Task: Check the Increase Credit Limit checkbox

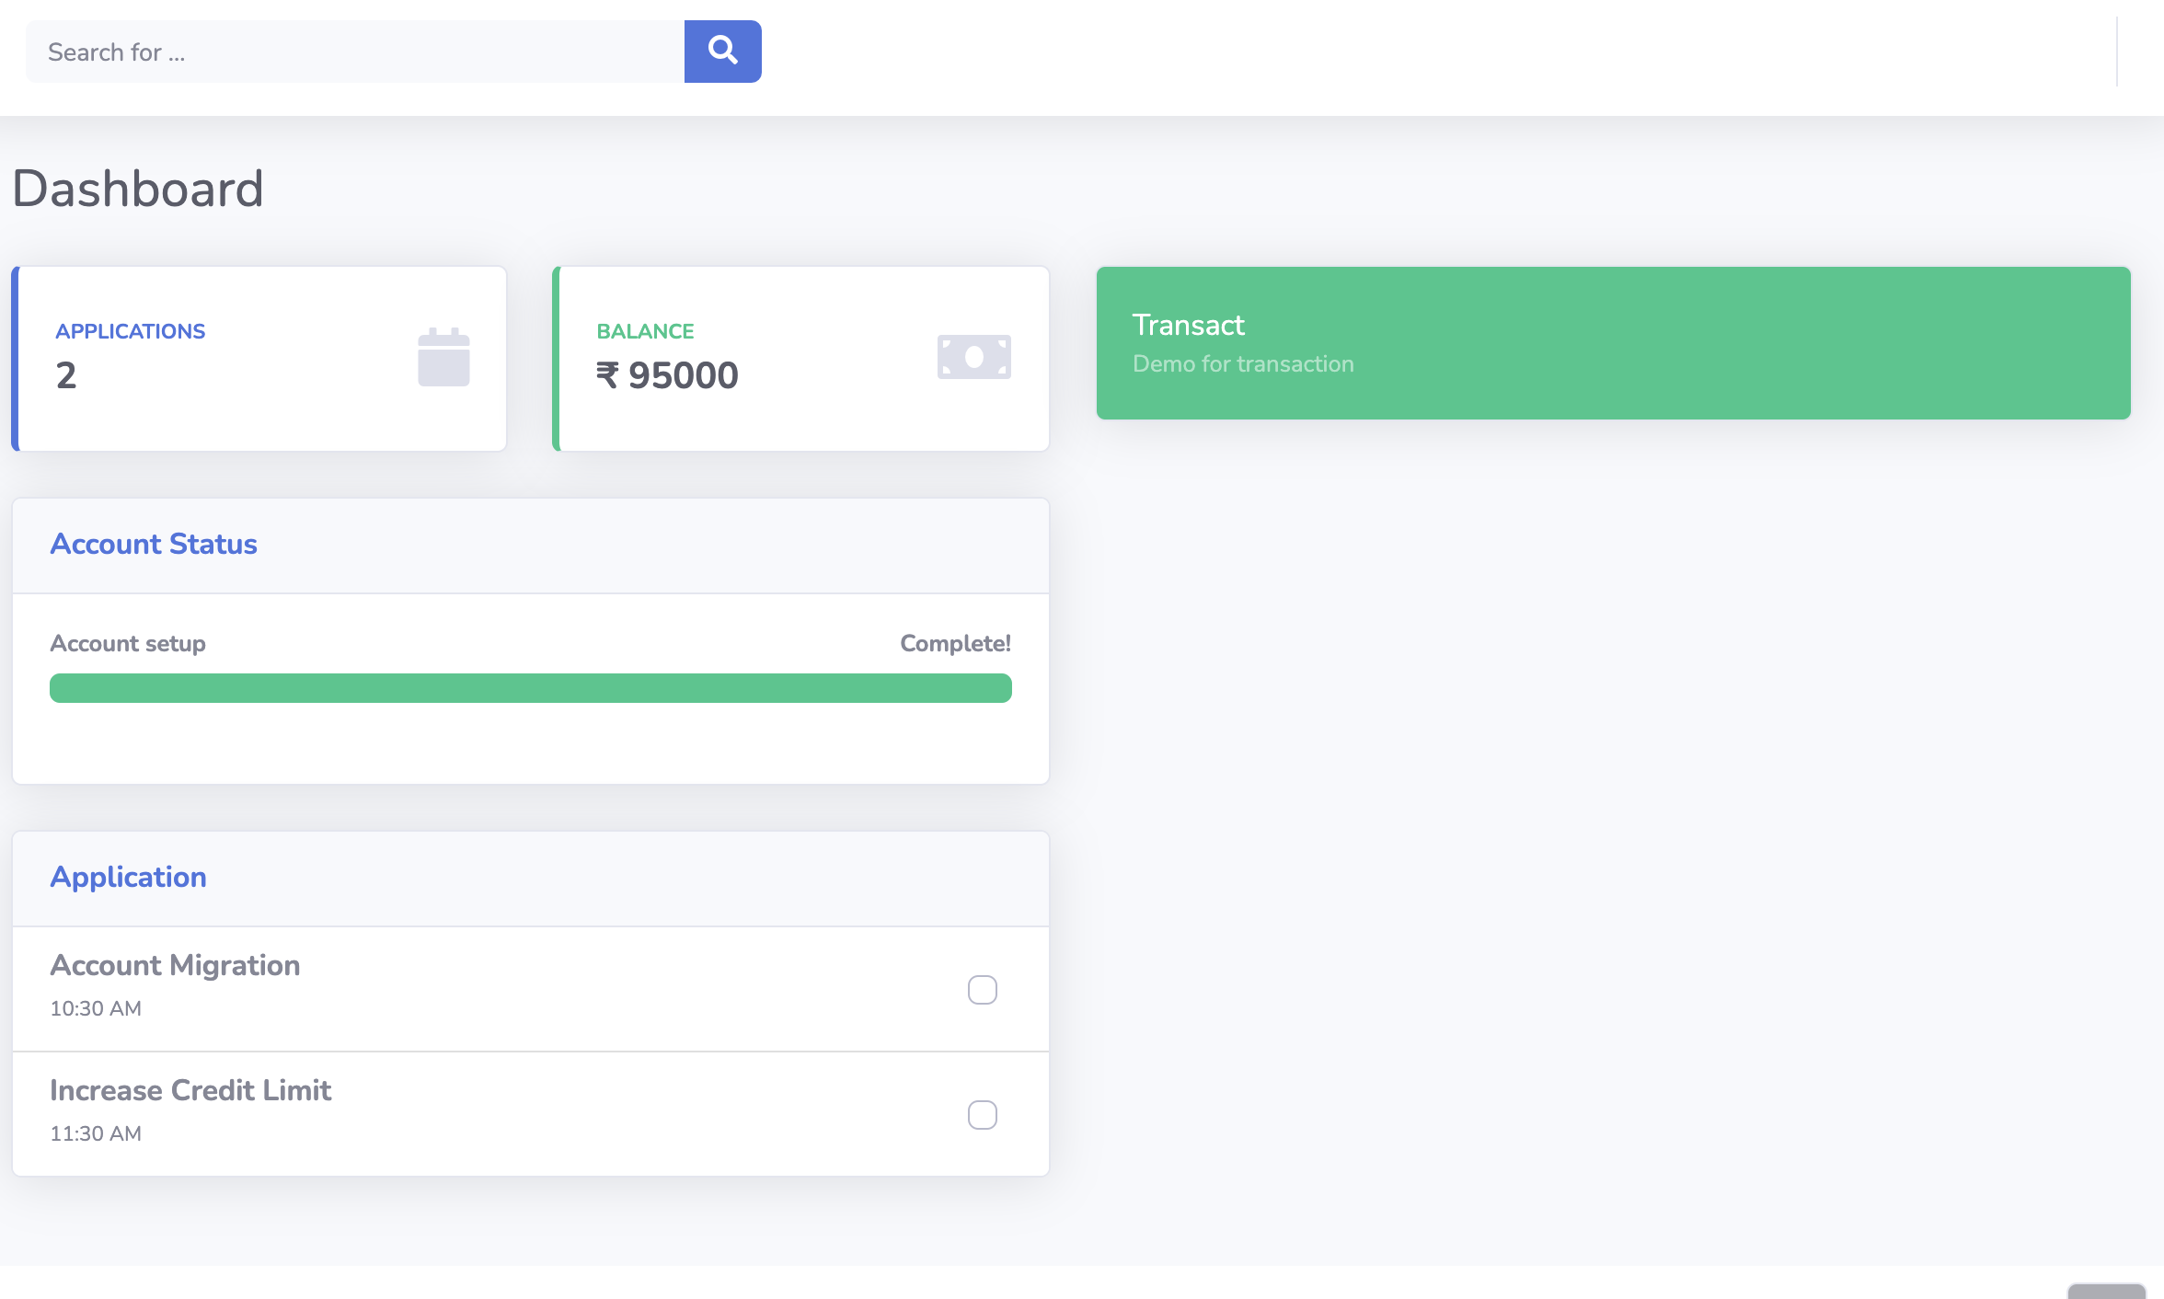Action: tap(982, 1115)
